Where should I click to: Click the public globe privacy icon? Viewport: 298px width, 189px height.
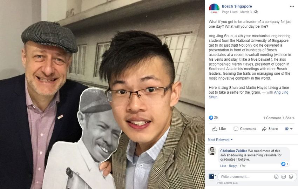[x=256, y=12]
